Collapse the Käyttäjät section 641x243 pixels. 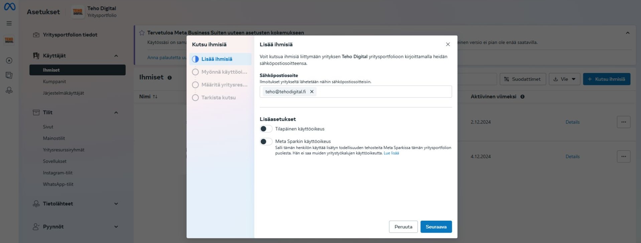(116, 56)
